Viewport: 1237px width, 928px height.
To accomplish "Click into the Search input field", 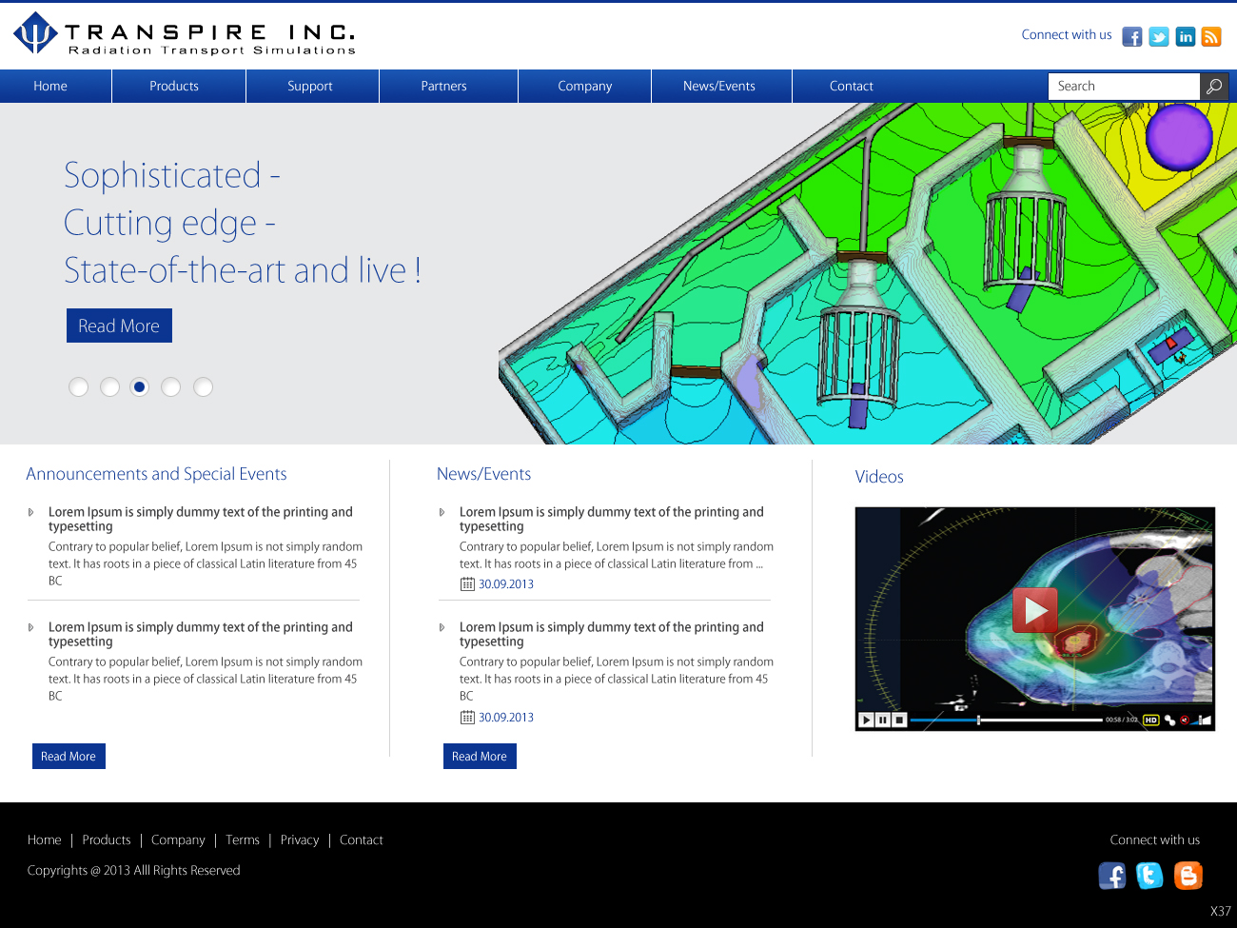I will point(1123,87).
